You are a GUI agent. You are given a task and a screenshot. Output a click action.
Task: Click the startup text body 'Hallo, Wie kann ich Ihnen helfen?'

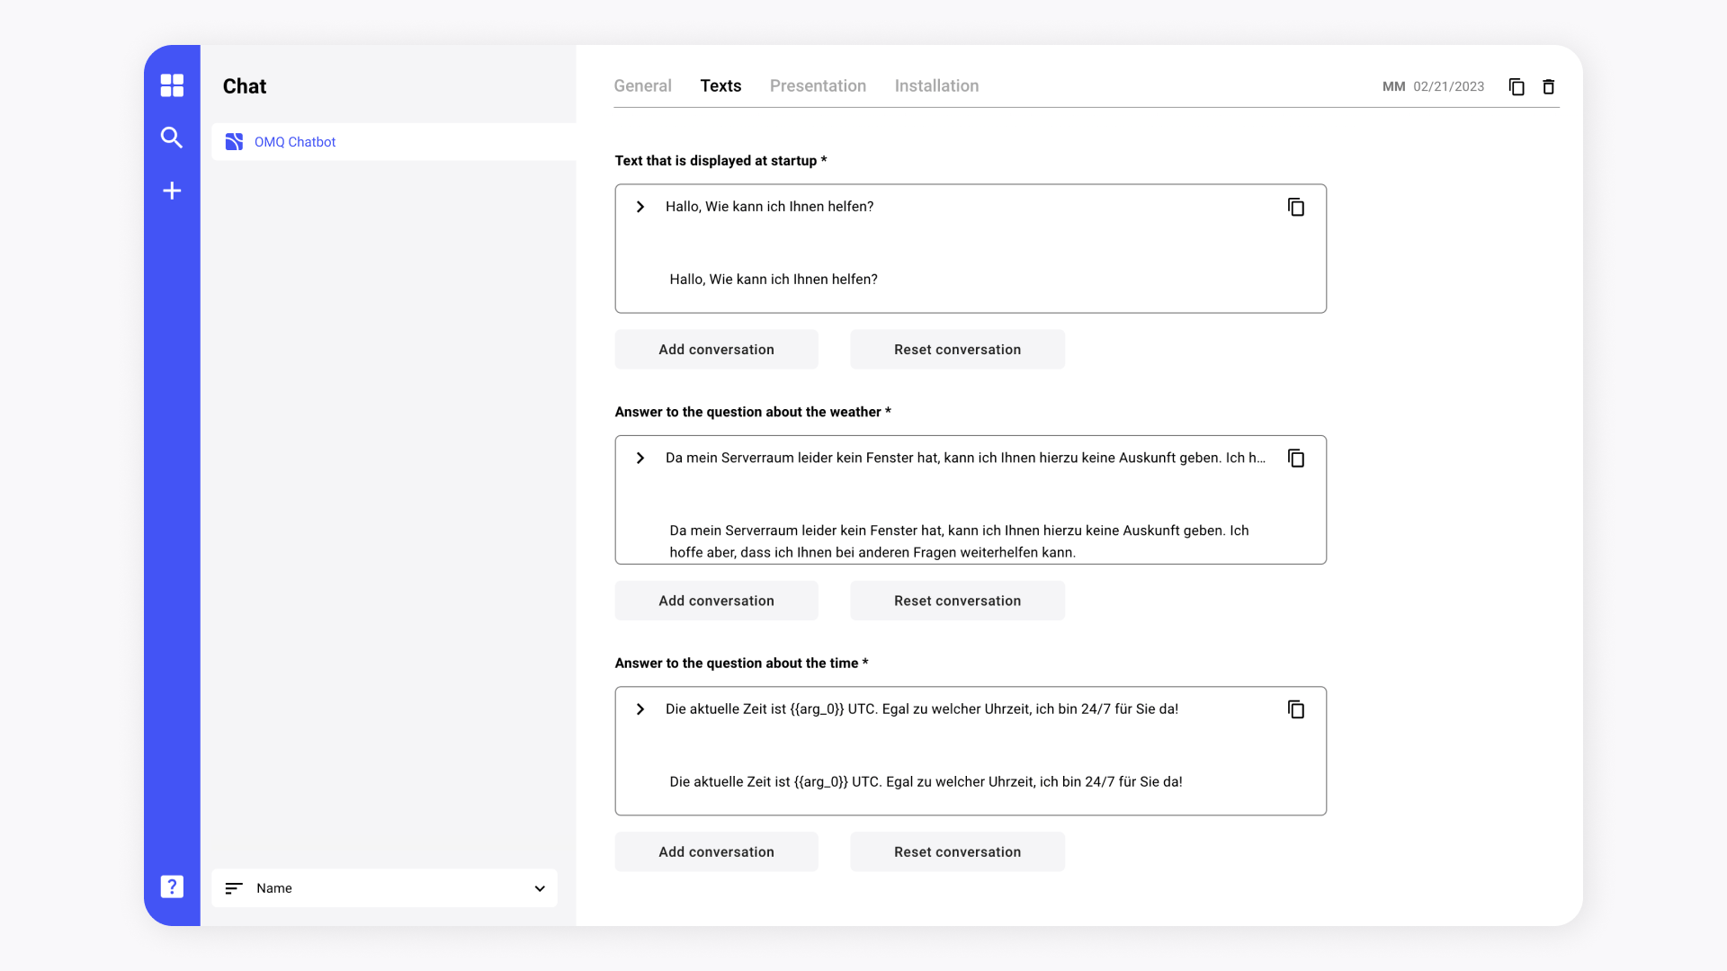774,280
